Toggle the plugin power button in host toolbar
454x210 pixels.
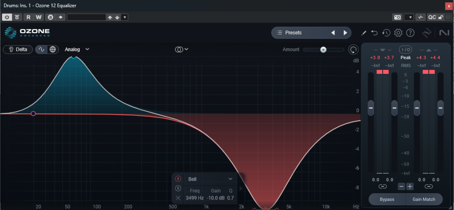pyautogui.click(x=7, y=17)
